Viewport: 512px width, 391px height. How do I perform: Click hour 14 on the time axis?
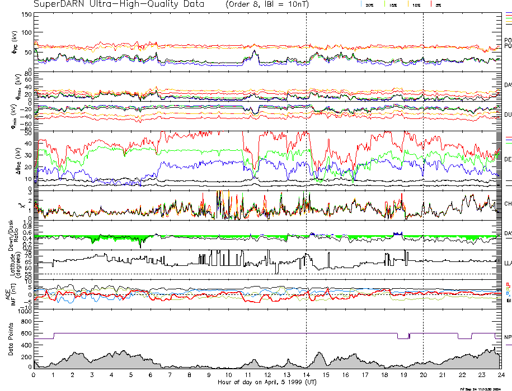pyautogui.click(x=306, y=375)
